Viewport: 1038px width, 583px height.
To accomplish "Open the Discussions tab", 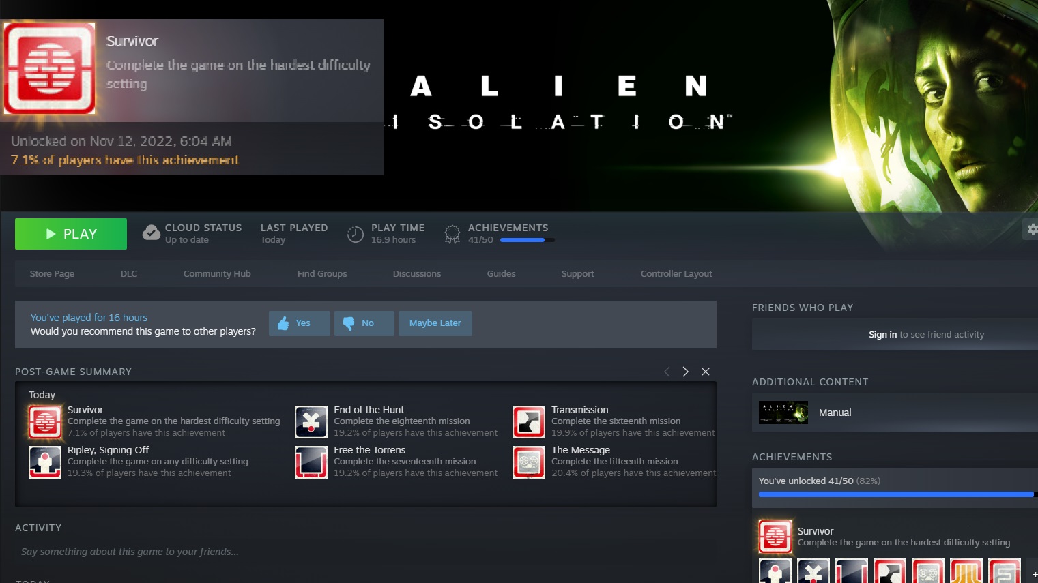I will [x=417, y=274].
